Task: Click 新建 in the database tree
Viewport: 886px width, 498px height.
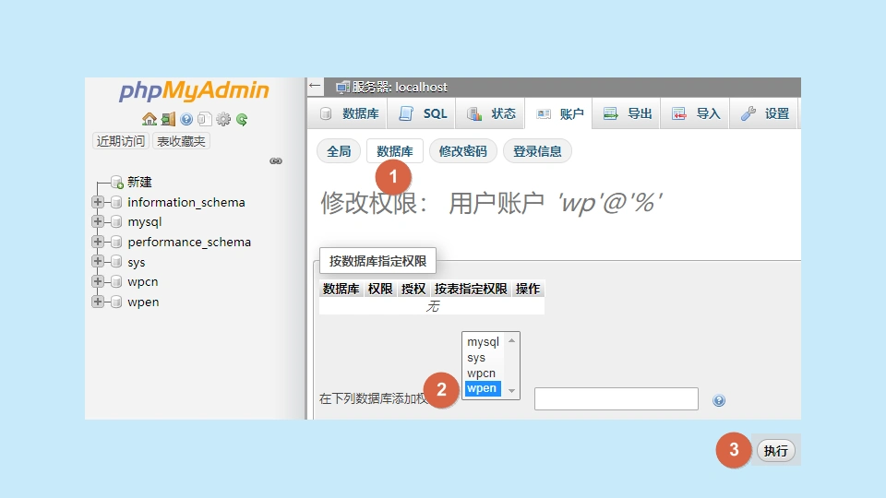Action: click(139, 182)
